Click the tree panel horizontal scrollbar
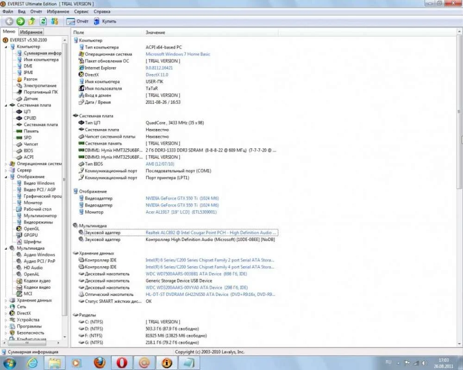The image size is (463, 370). (x=26, y=343)
